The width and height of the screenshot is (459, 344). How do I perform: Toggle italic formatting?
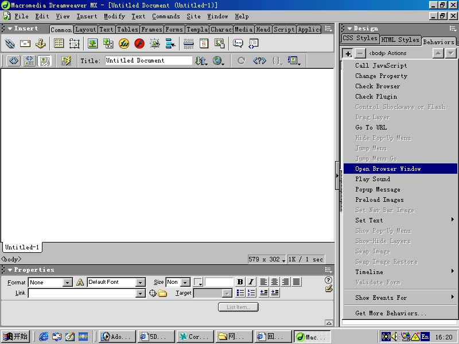pos(251,282)
